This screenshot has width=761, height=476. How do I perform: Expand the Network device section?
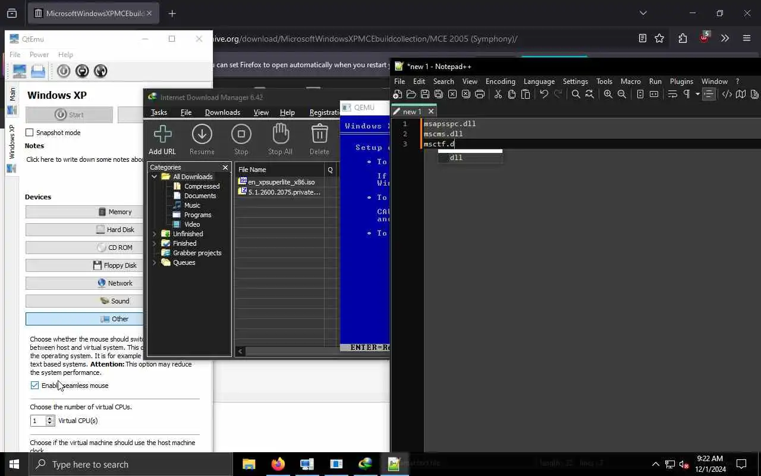pyautogui.click(x=84, y=283)
